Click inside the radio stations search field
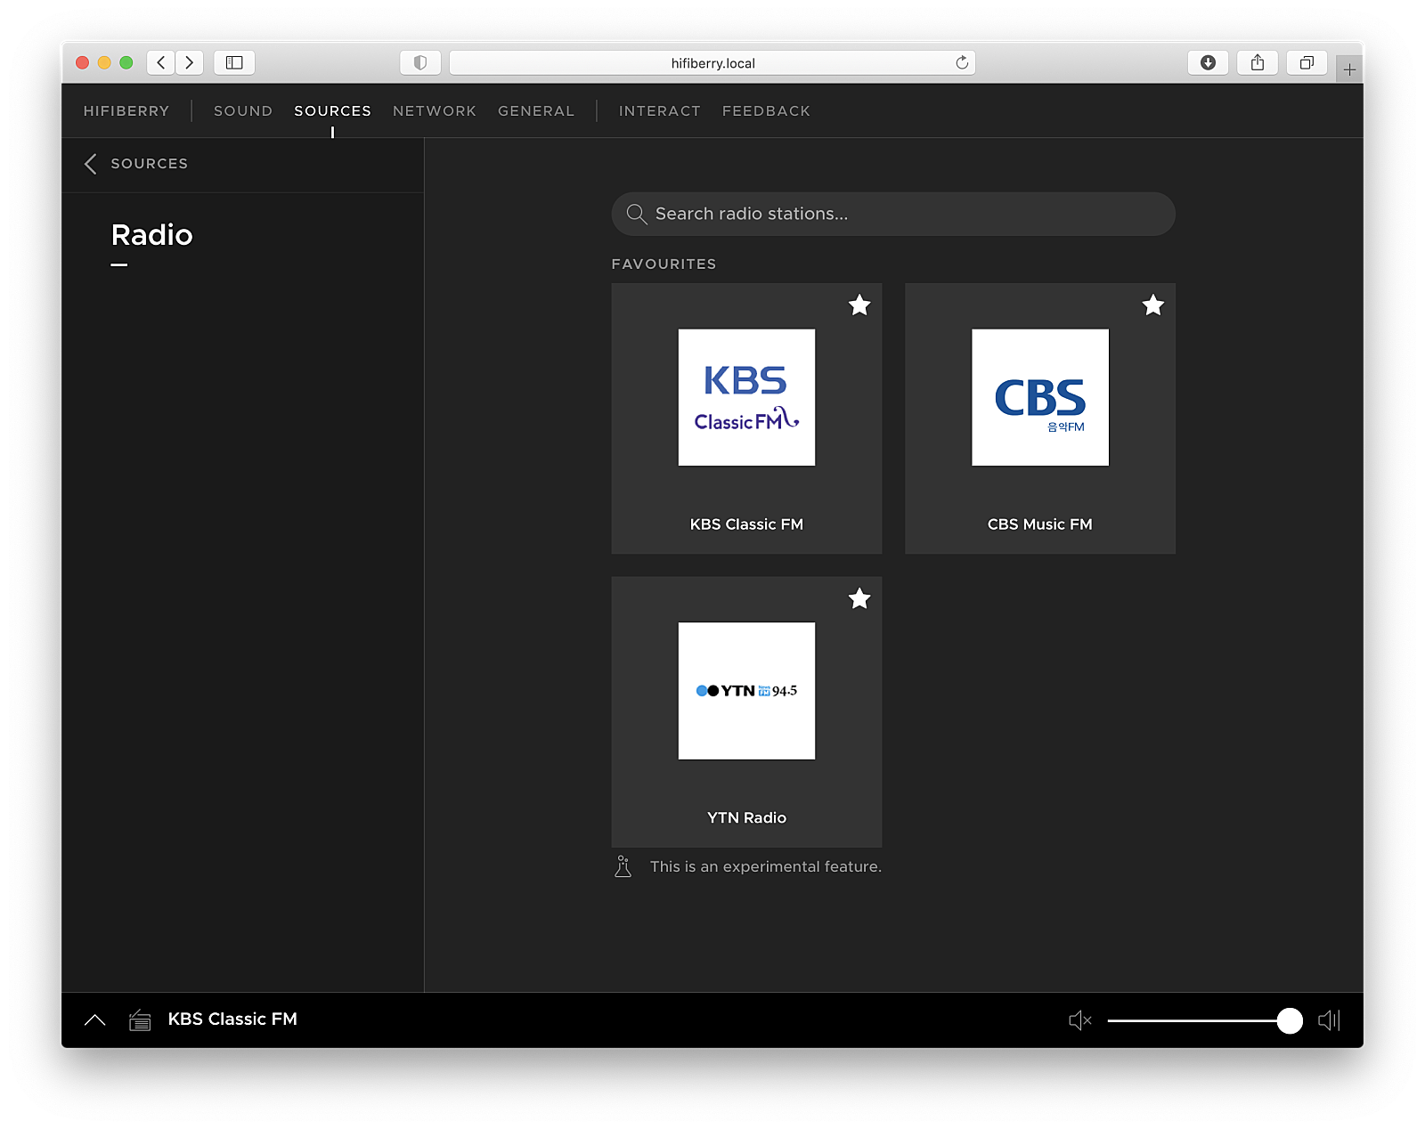1425x1129 pixels. tap(891, 214)
